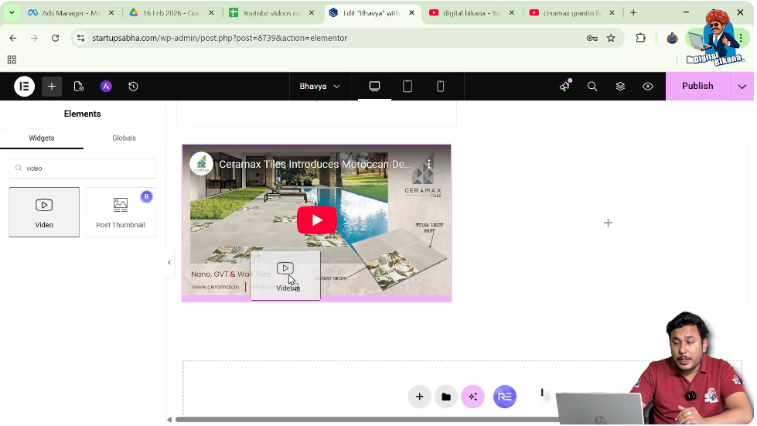Expand the Bhavya page dropdown
Viewport: 757px width, 426px height.
pos(319,87)
